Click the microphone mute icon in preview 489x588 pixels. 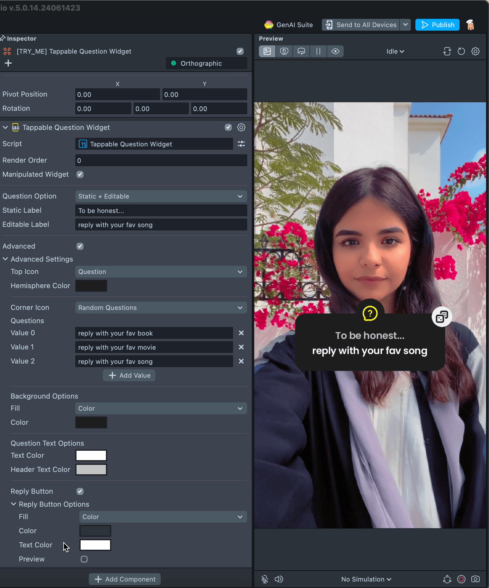point(265,579)
